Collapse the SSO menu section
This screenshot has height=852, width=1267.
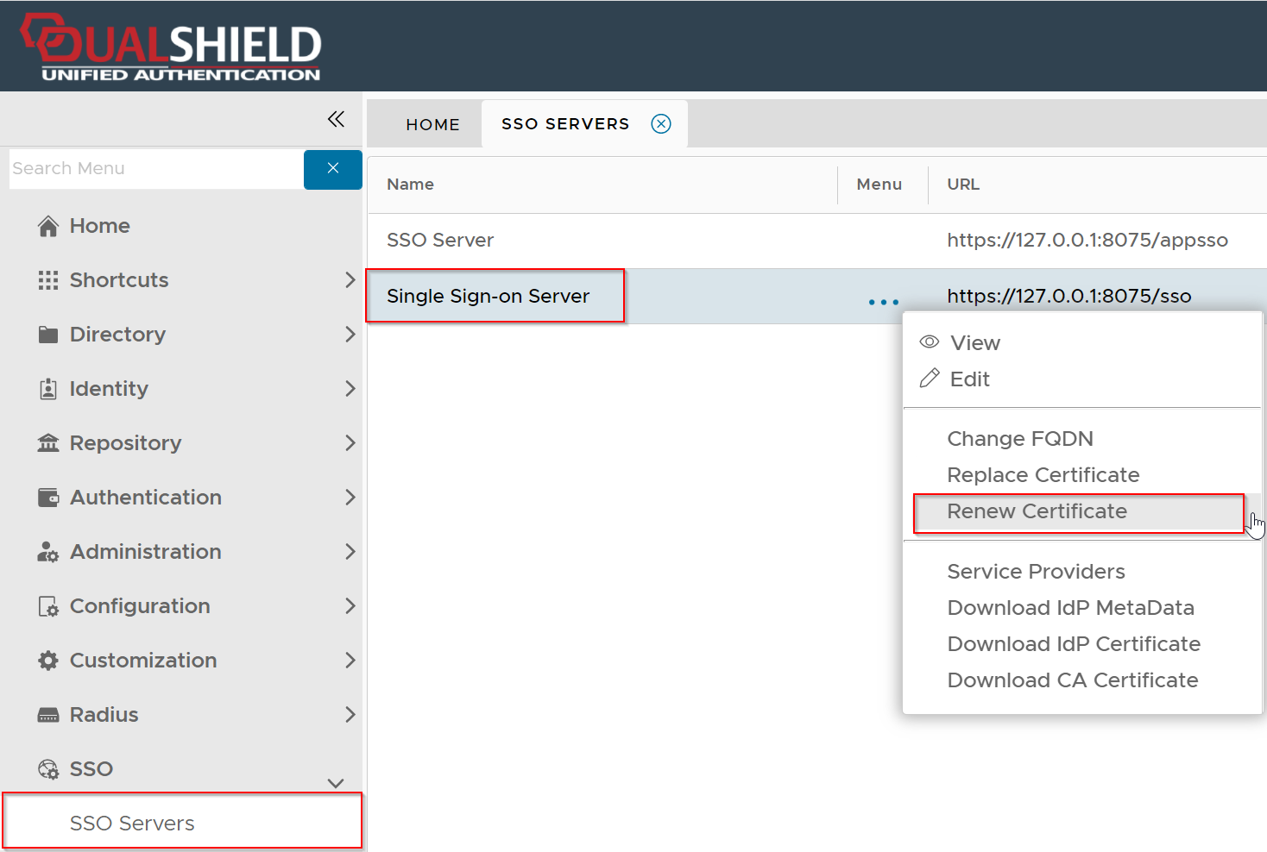pyautogui.click(x=336, y=782)
